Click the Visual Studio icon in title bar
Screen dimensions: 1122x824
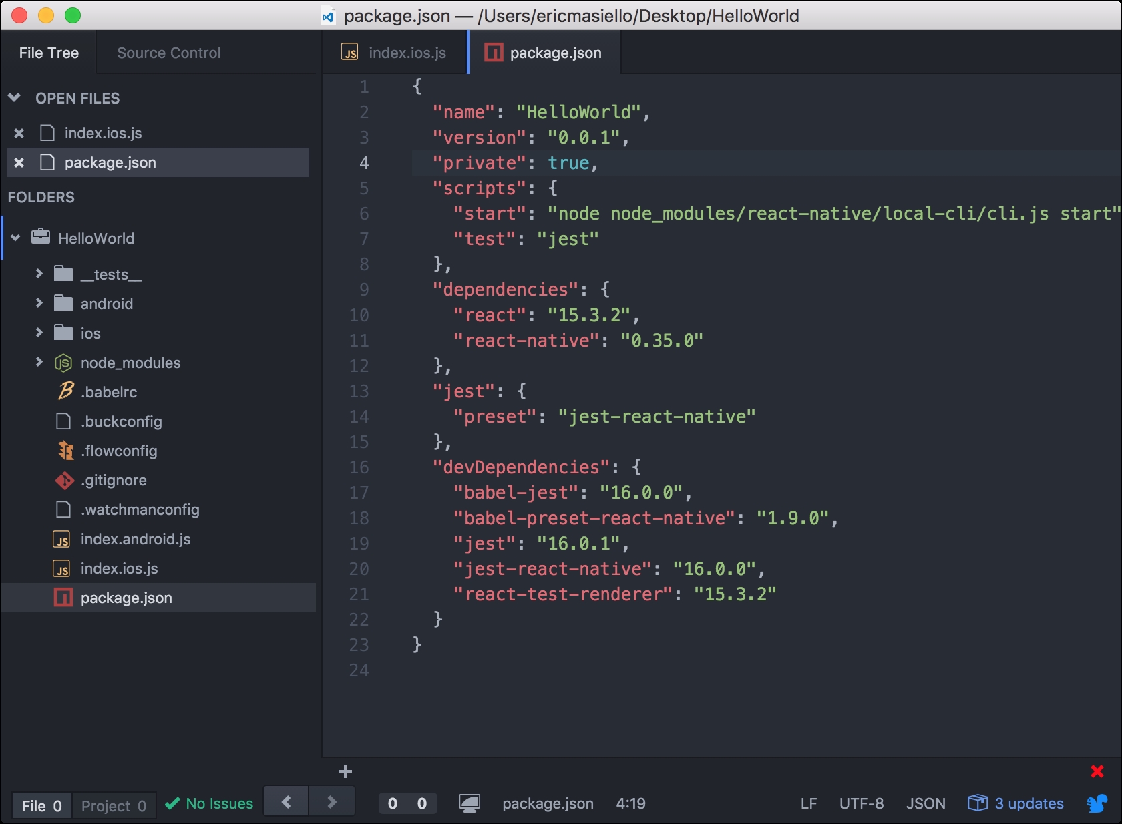point(328,17)
